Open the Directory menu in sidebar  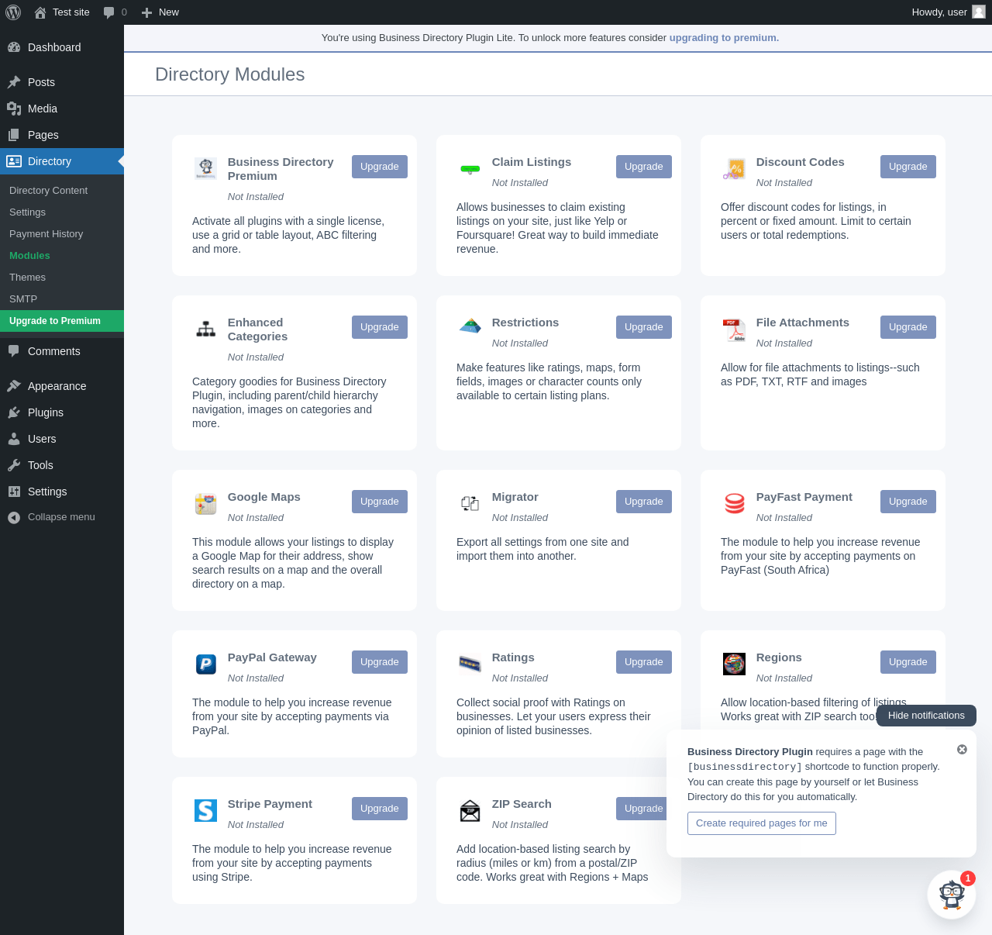pos(62,161)
